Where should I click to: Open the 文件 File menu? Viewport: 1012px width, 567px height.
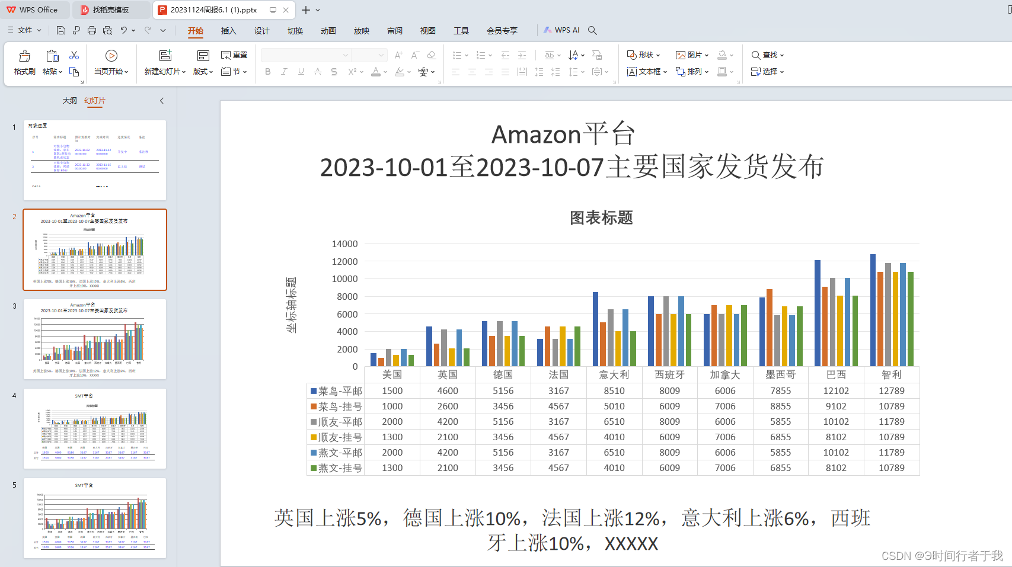pyautogui.click(x=25, y=30)
